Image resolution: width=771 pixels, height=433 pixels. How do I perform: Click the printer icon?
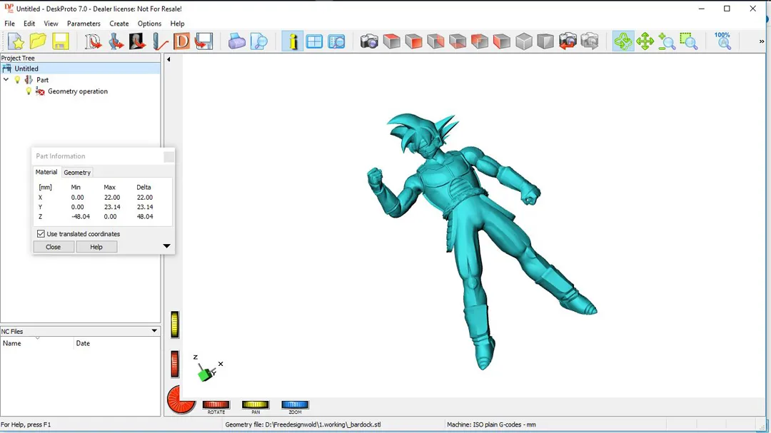point(236,41)
